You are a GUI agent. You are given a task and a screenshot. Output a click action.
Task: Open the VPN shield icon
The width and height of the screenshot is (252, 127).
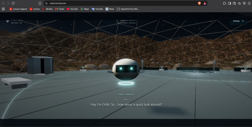[x=244, y=3]
